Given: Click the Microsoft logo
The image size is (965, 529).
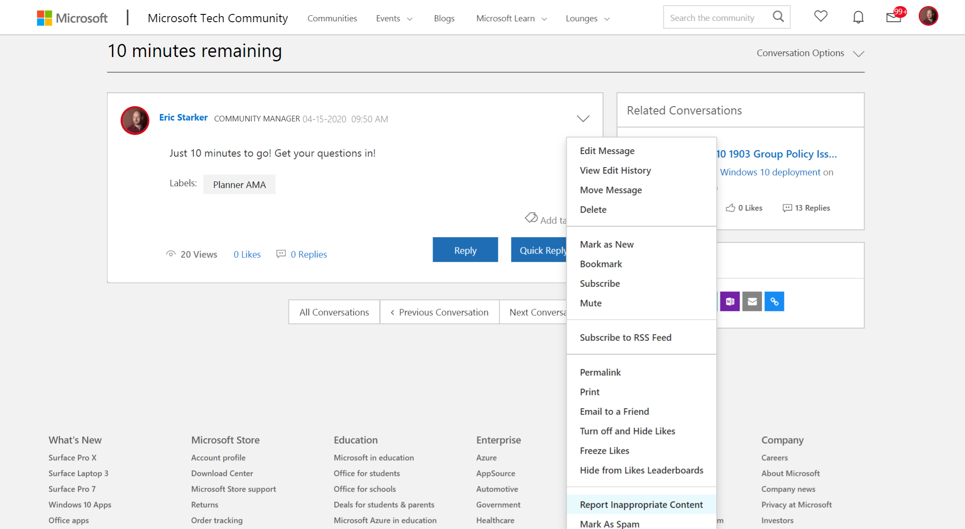Looking at the screenshot, I should pyautogui.click(x=72, y=17).
